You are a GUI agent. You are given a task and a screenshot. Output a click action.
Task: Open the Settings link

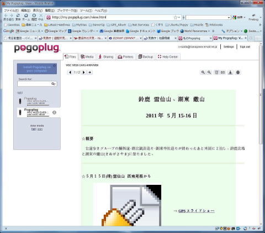229,47
